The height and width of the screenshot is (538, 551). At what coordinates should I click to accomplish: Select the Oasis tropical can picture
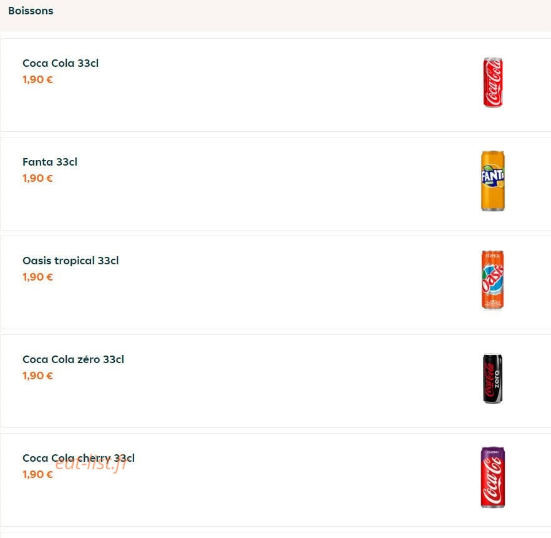[493, 280]
